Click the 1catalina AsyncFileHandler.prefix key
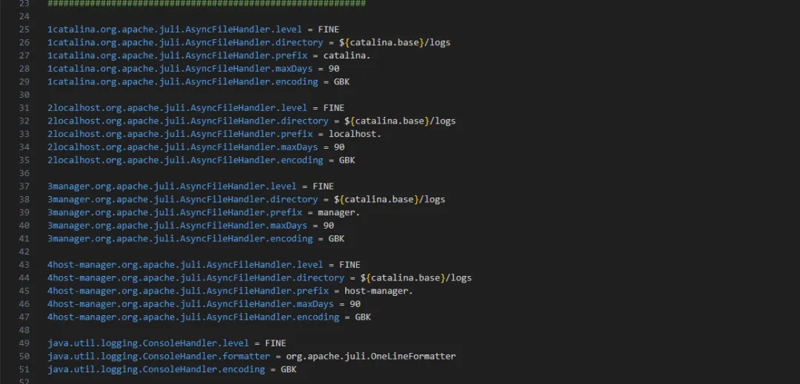Screen dimensions: 800x384 coord(178,55)
